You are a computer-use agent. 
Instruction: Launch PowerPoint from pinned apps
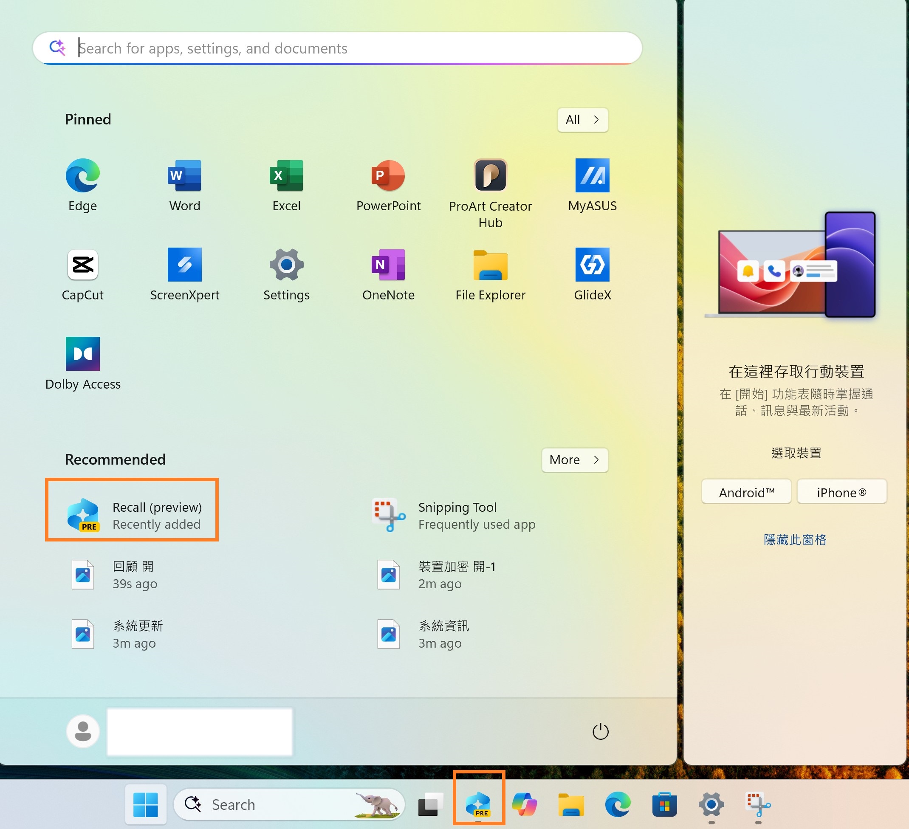coord(388,185)
